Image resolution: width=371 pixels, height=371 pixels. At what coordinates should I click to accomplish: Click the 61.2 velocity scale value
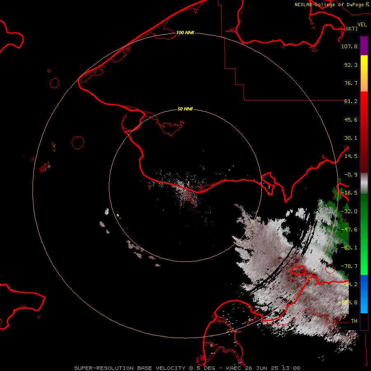tap(351, 101)
